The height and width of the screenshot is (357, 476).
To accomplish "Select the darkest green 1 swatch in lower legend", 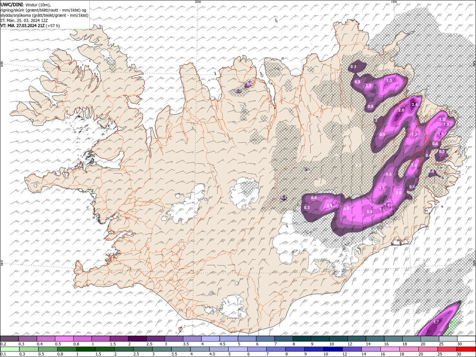I will pos(85,349).
